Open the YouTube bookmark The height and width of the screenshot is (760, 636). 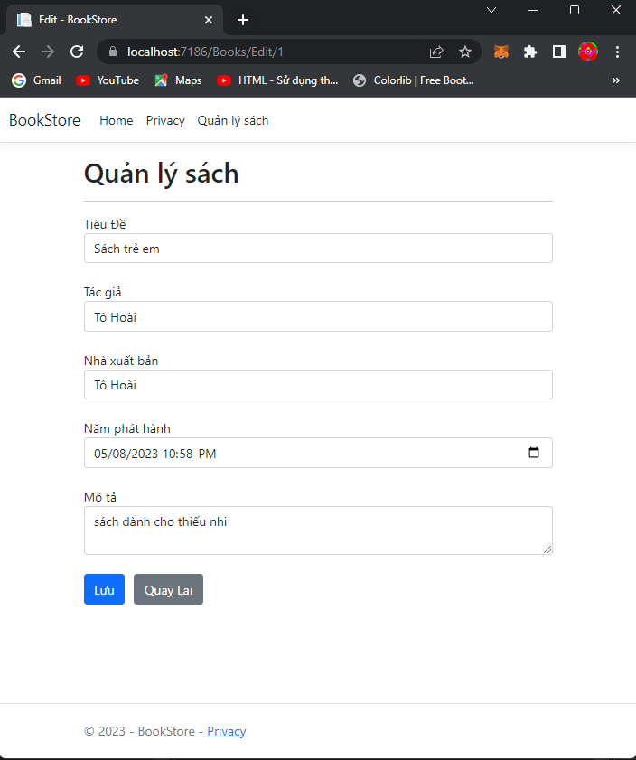[108, 80]
